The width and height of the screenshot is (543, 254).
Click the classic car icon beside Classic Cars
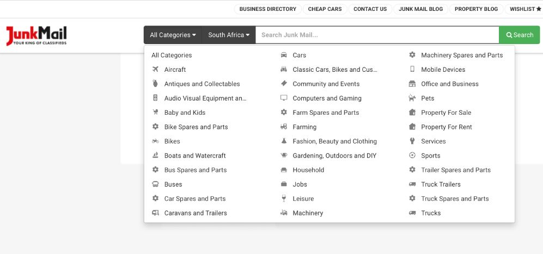point(284,69)
